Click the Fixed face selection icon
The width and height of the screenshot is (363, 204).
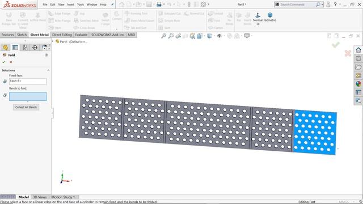5,82
